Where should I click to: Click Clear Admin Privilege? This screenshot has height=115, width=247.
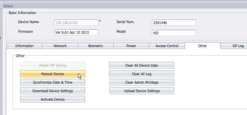pyautogui.click(x=142, y=82)
